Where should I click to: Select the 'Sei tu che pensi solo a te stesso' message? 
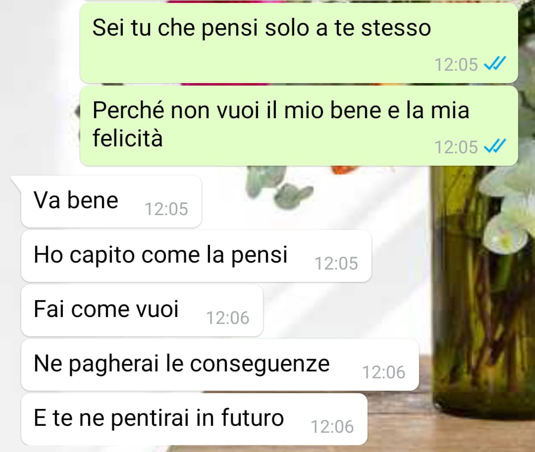[299, 43]
